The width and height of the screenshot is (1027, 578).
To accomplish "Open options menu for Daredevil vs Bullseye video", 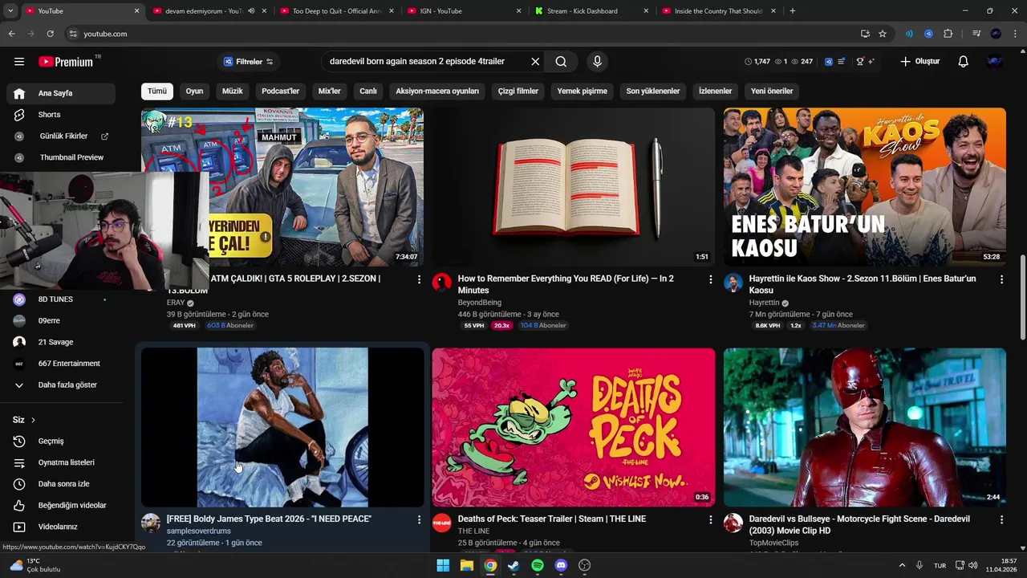I will click(1001, 520).
